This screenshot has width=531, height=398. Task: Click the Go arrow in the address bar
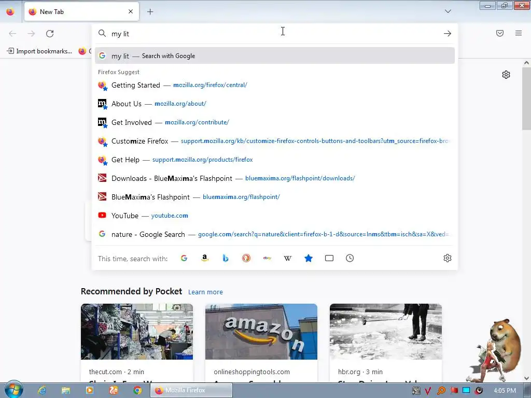[448, 34]
